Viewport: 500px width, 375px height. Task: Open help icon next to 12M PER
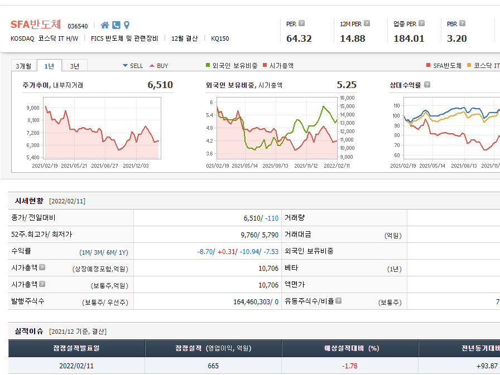click(367, 23)
